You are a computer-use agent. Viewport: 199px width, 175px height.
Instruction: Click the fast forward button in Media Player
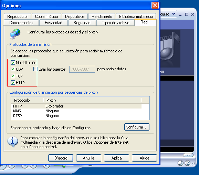point(188,155)
